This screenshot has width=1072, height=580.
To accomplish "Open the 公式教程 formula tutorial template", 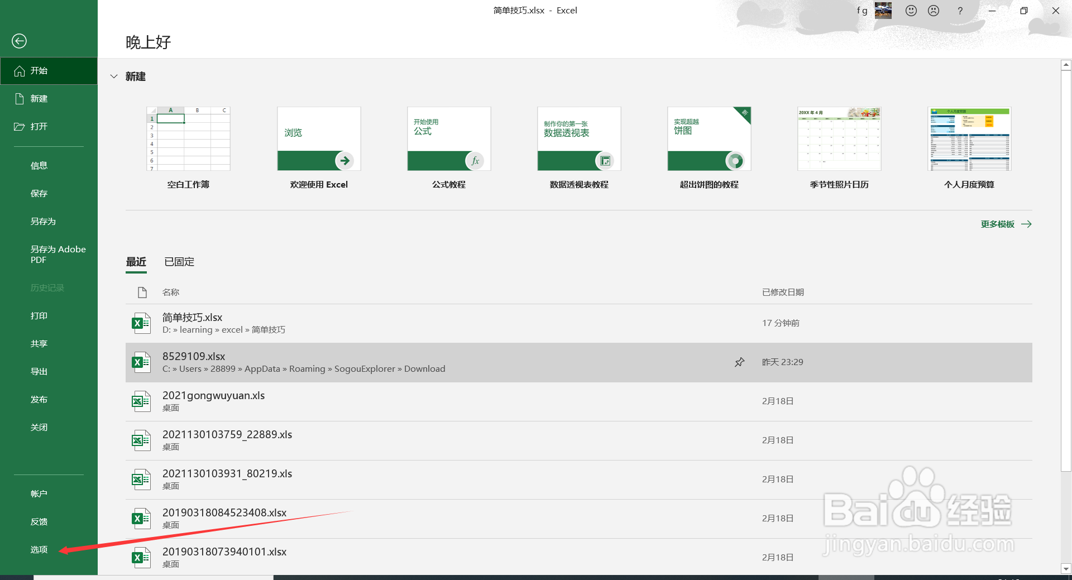I will [x=449, y=148].
